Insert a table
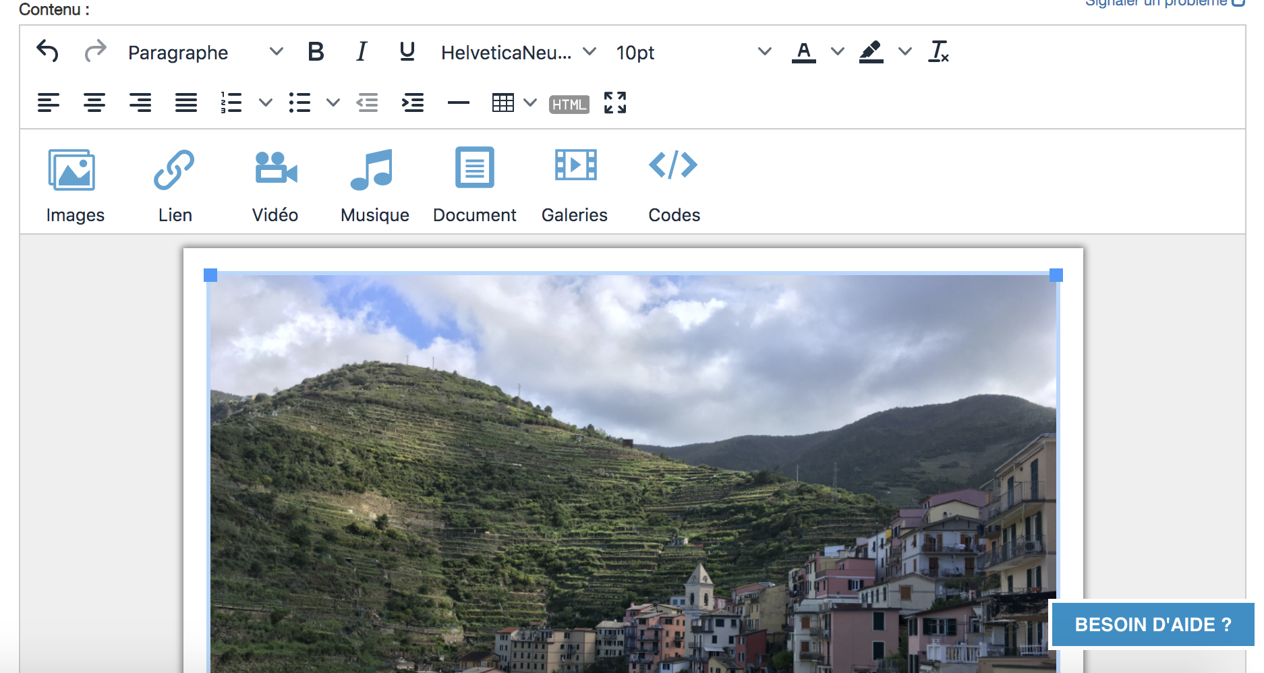The height and width of the screenshot is (673, 1264). pos(503,103)
